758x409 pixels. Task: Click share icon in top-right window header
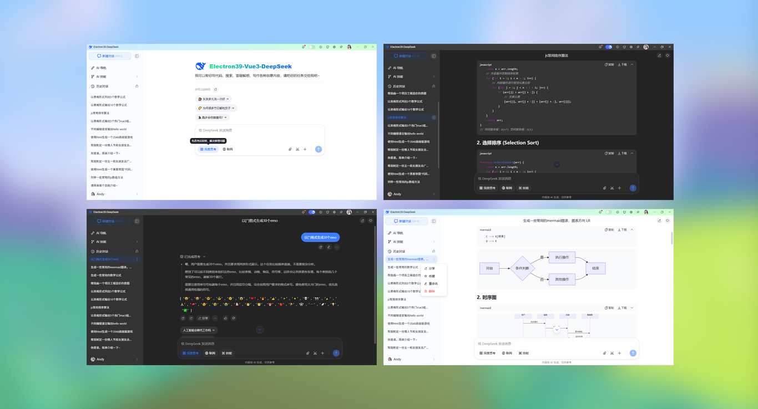tap(659, 55)
